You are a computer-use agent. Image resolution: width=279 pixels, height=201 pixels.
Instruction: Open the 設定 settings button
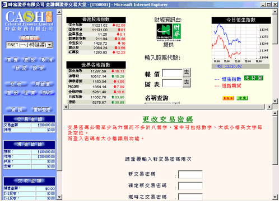(x=39, y=68)
